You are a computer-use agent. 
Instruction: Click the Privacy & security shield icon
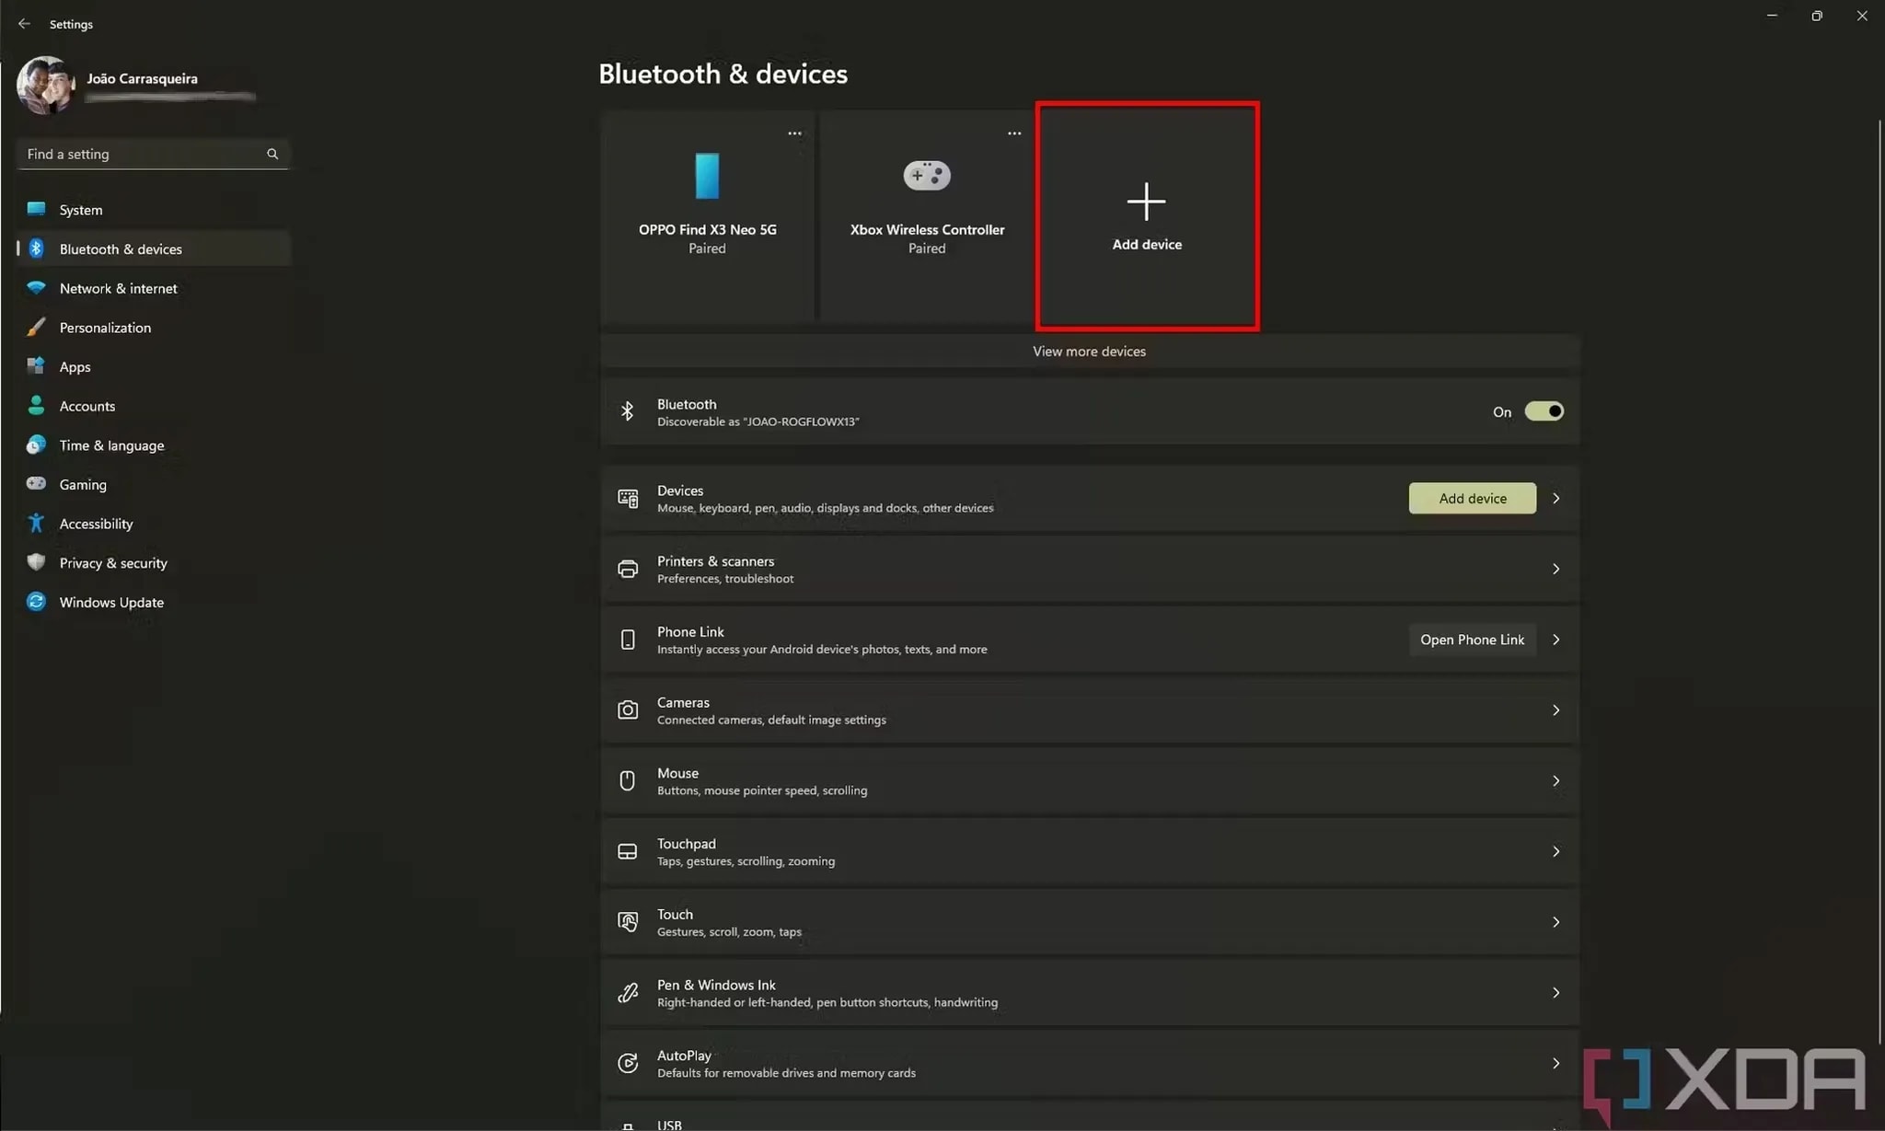(36, 562)
